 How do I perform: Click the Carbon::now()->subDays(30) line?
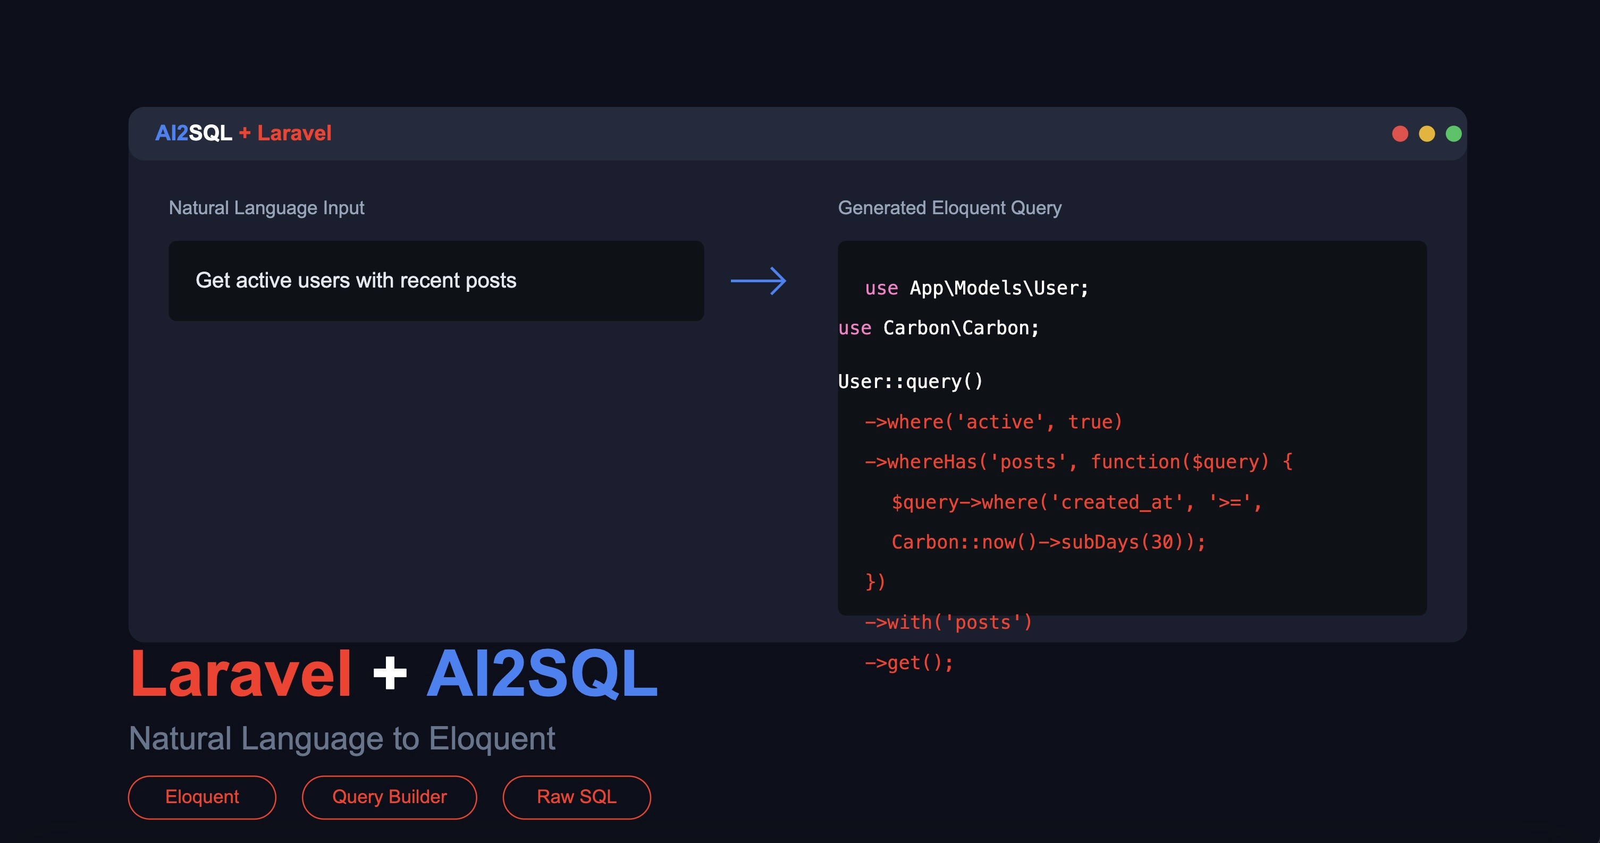point(1048,542)
